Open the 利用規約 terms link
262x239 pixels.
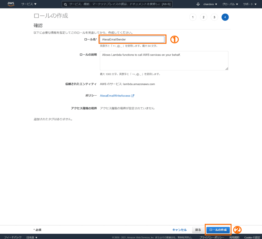pyautogui.click(x=234, y=237)
